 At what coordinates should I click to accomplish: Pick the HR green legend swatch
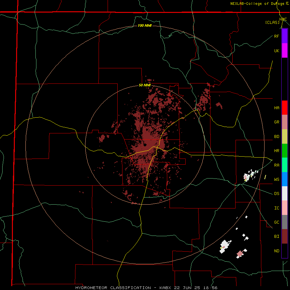285,150
